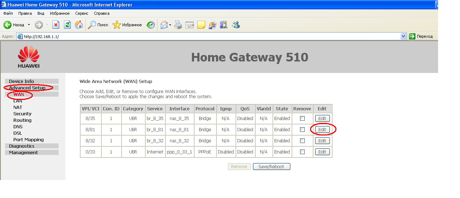Click the ppp_0_33_1 interface cell
460x198 pixels.
coord(179,152)
